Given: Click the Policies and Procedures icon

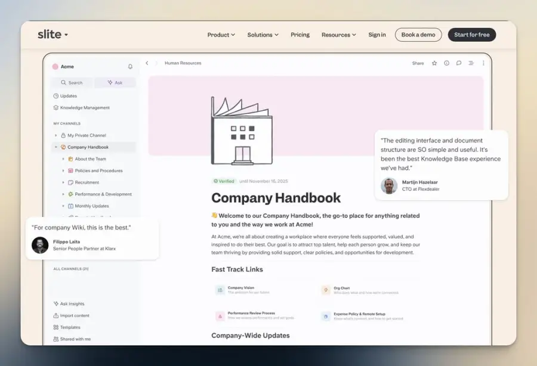Looking at the screenshot, I should tap(70, 170).
